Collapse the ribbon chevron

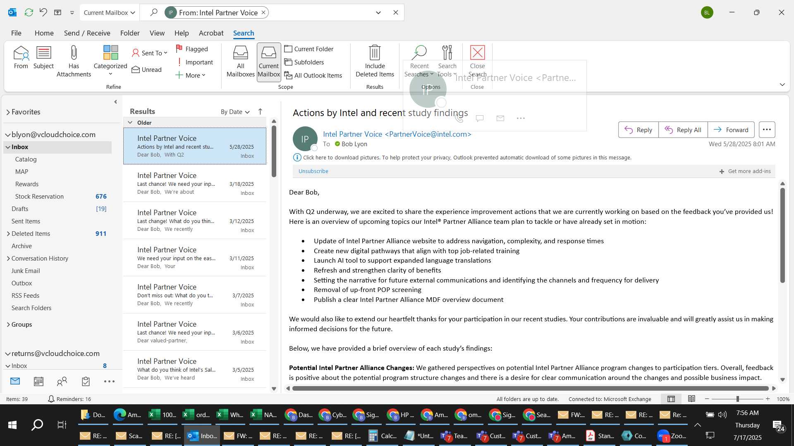pos(782,84)
